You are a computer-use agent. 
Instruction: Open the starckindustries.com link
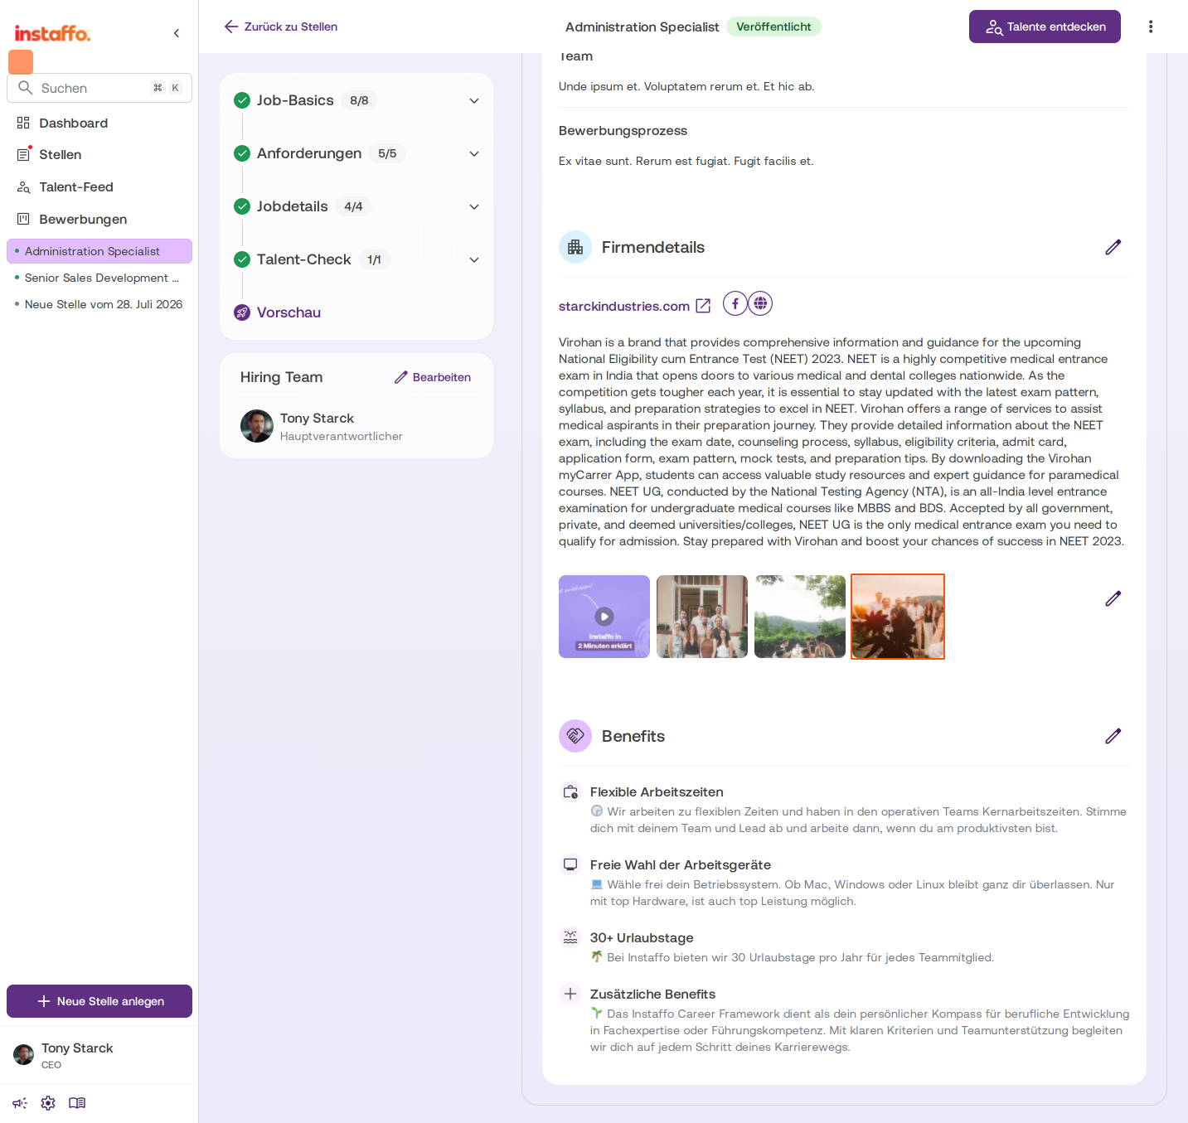pos(623,306)
